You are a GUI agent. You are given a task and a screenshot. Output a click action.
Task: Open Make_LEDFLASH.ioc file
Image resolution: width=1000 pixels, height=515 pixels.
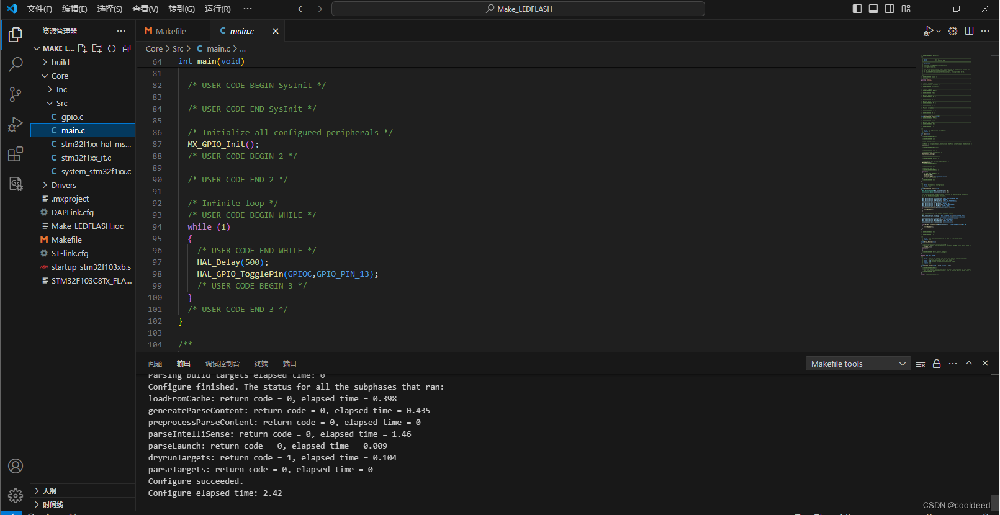coord(83,226)
